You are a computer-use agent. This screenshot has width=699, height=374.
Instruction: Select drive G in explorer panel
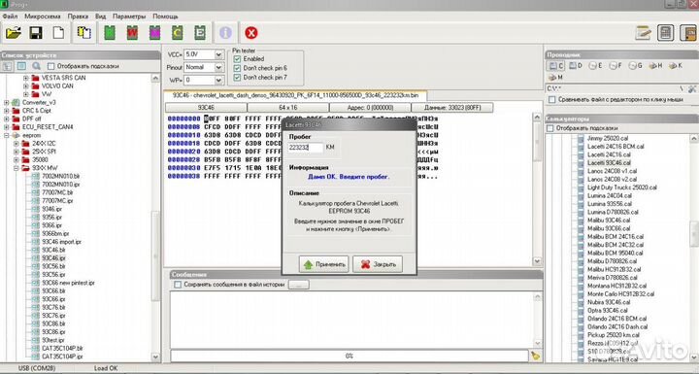(635, 66)
